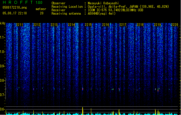
Task: Click the 2213 time marker
Action: [54, 25]
